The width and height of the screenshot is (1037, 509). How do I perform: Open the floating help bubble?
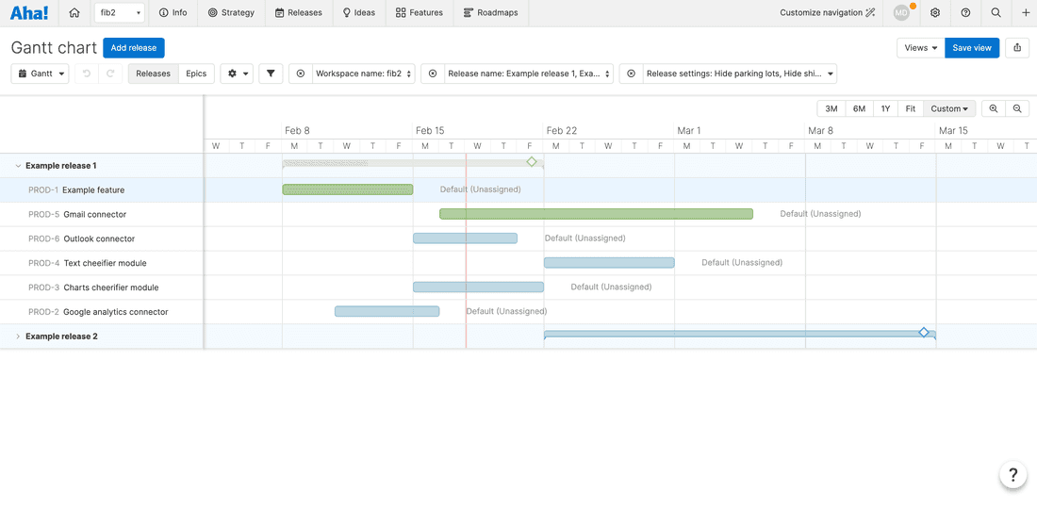[x=1012, y=475]
